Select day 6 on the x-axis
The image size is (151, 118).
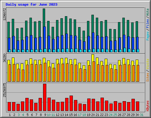32,115
